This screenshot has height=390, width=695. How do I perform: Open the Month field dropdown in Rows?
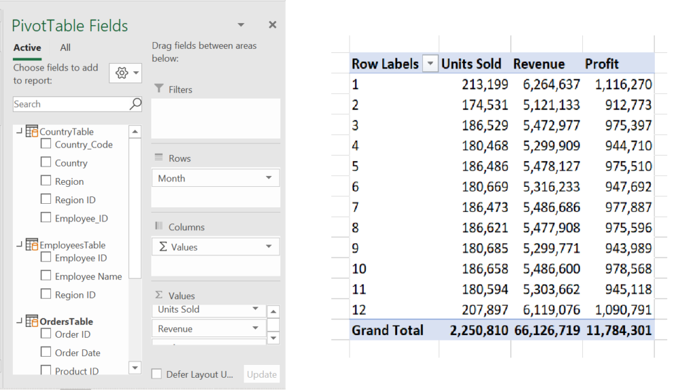[x=269, y=178]
